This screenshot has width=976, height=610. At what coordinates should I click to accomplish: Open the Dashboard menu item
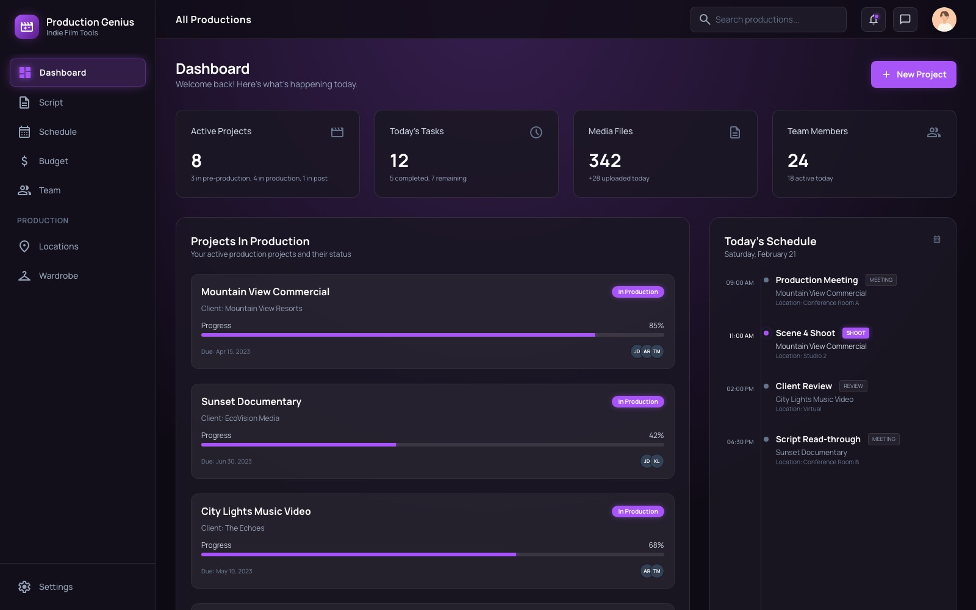(77, 73)
